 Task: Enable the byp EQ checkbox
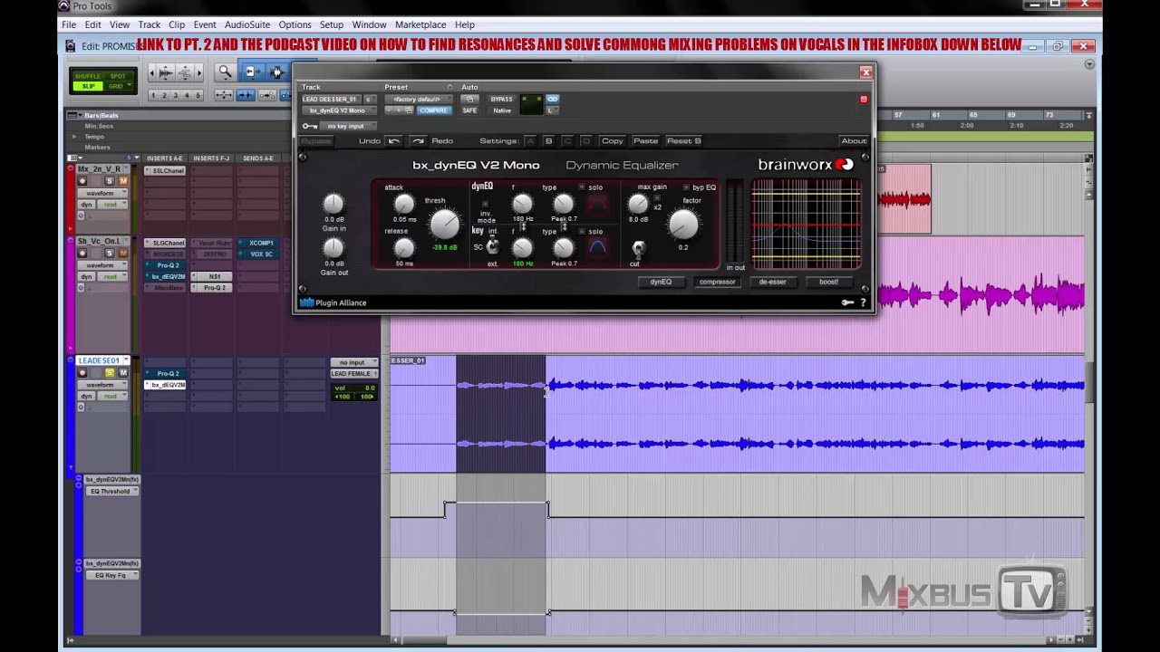686,187
